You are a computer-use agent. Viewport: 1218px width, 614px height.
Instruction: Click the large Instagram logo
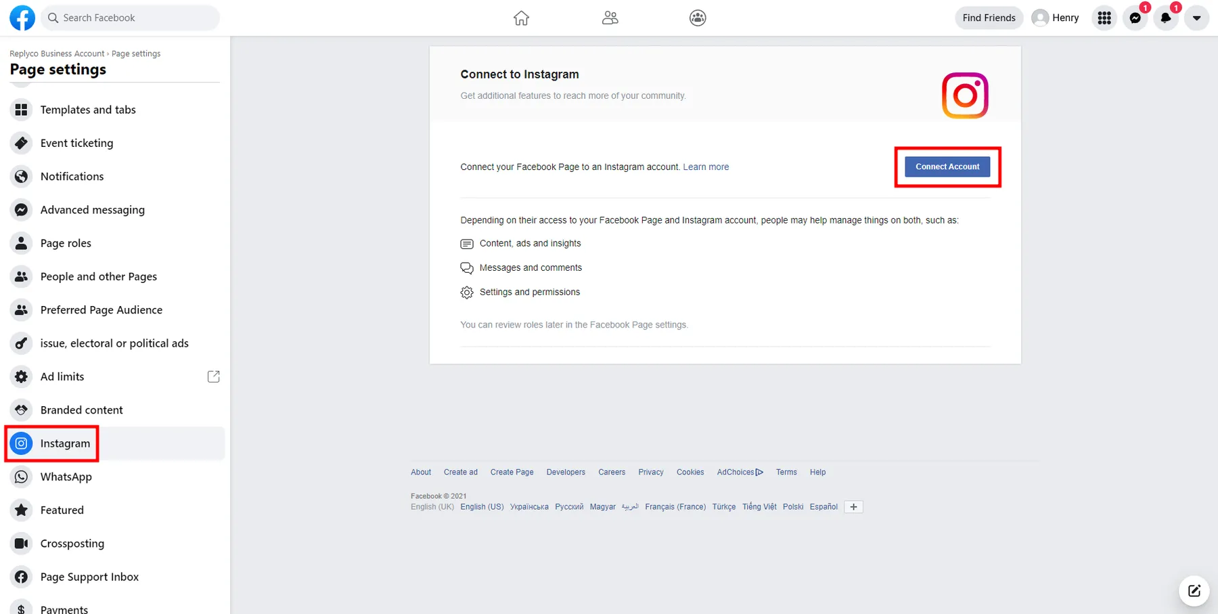965,95
